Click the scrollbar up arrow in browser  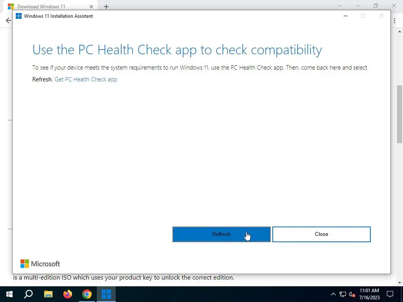point(400,31)
